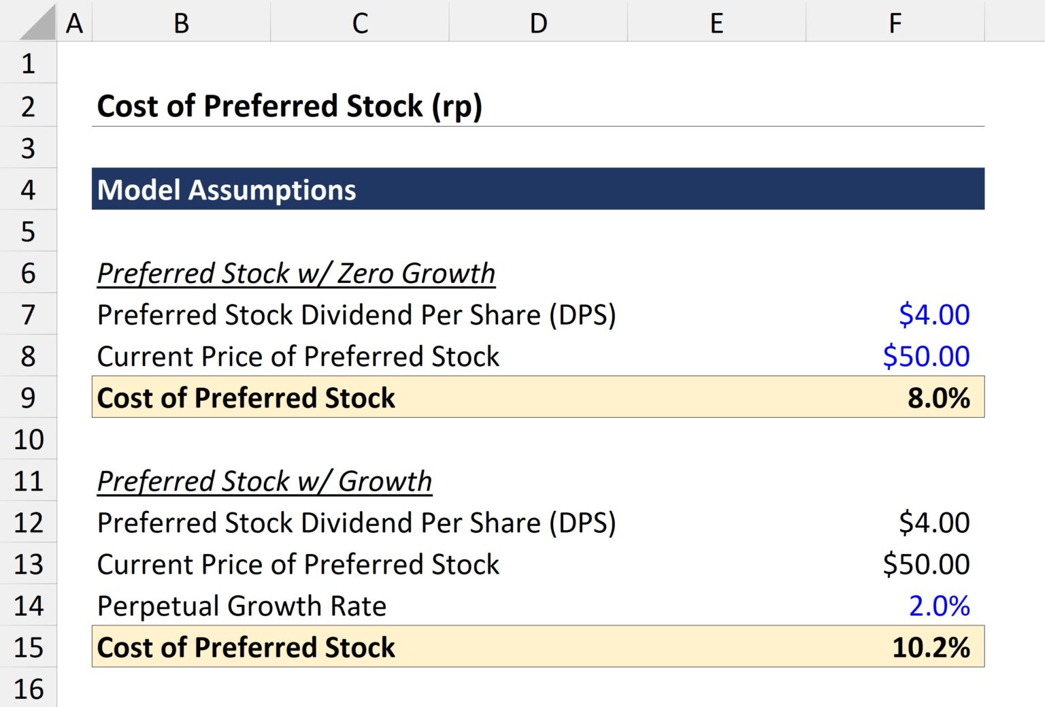
Task: Select the $50.00 price value in row 8
Action: click(926, 357)
